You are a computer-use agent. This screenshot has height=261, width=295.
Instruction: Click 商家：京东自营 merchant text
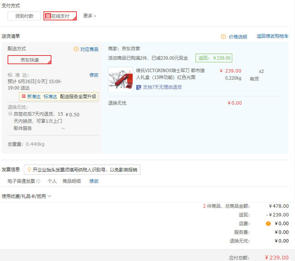click(124, 49)
